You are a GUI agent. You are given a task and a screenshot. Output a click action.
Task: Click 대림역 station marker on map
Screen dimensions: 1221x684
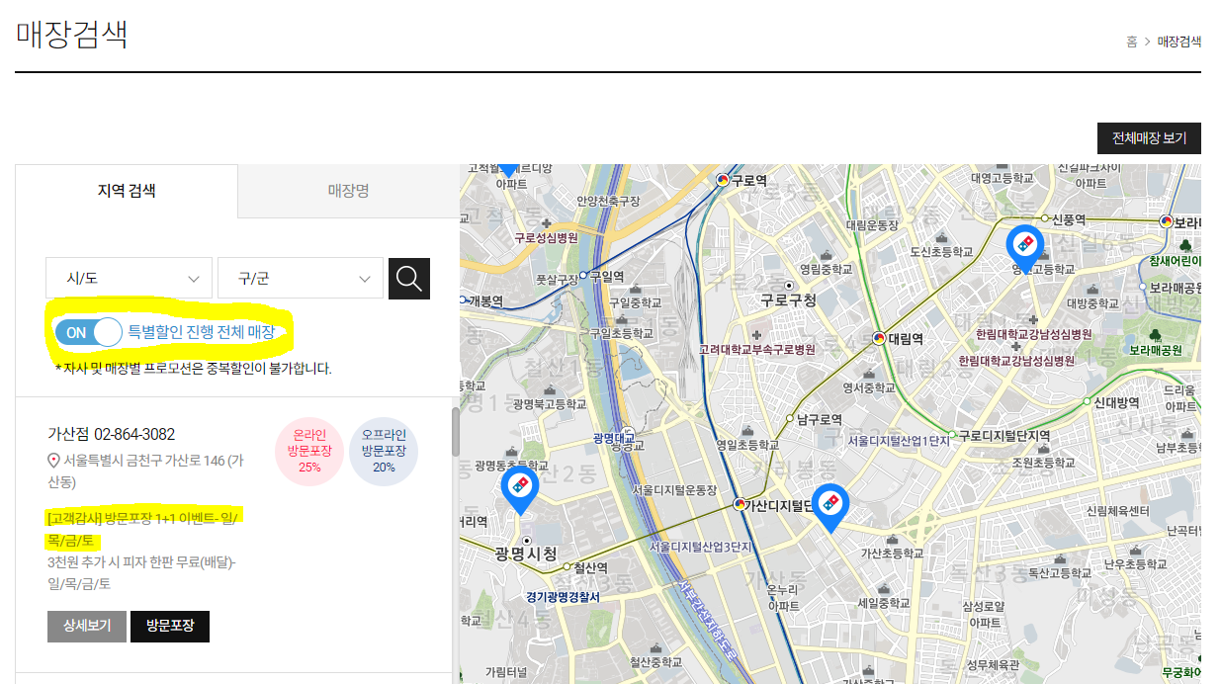click(x=879, y=338)
